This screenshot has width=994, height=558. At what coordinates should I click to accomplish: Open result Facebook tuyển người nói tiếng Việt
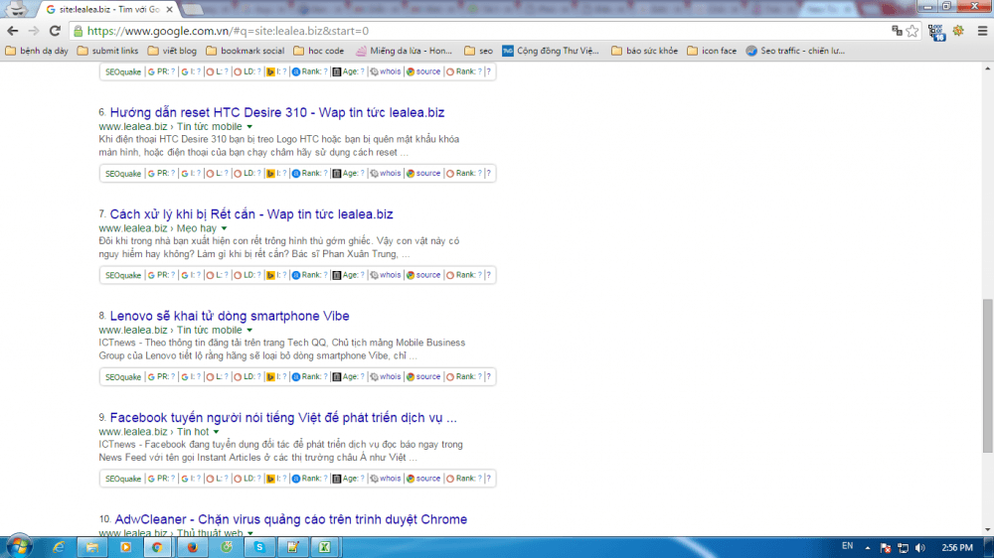(282, 417)
